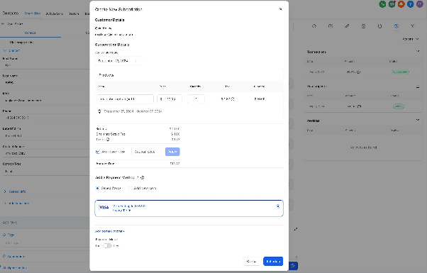Viewport: 427px width, 273px height.
Task: Open the Actions dropdown in the payments panel
Action: 411,39
